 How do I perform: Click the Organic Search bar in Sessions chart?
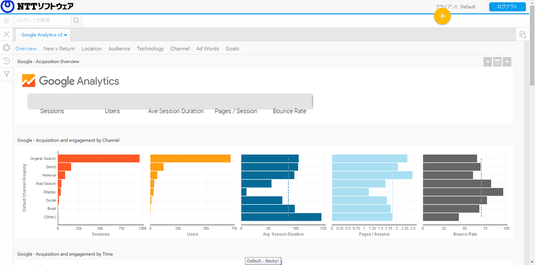[x=98, y=158]
